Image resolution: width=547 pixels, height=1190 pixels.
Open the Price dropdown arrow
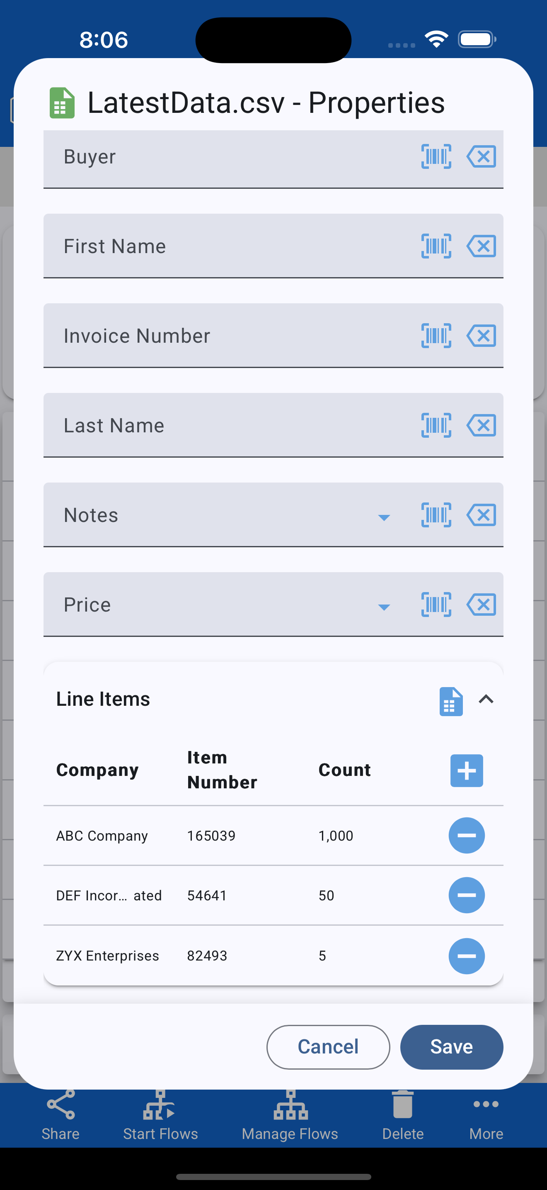point(384,607)
